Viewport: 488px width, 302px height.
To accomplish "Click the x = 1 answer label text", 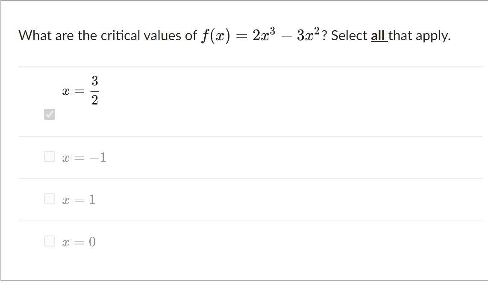I will 79,200.
